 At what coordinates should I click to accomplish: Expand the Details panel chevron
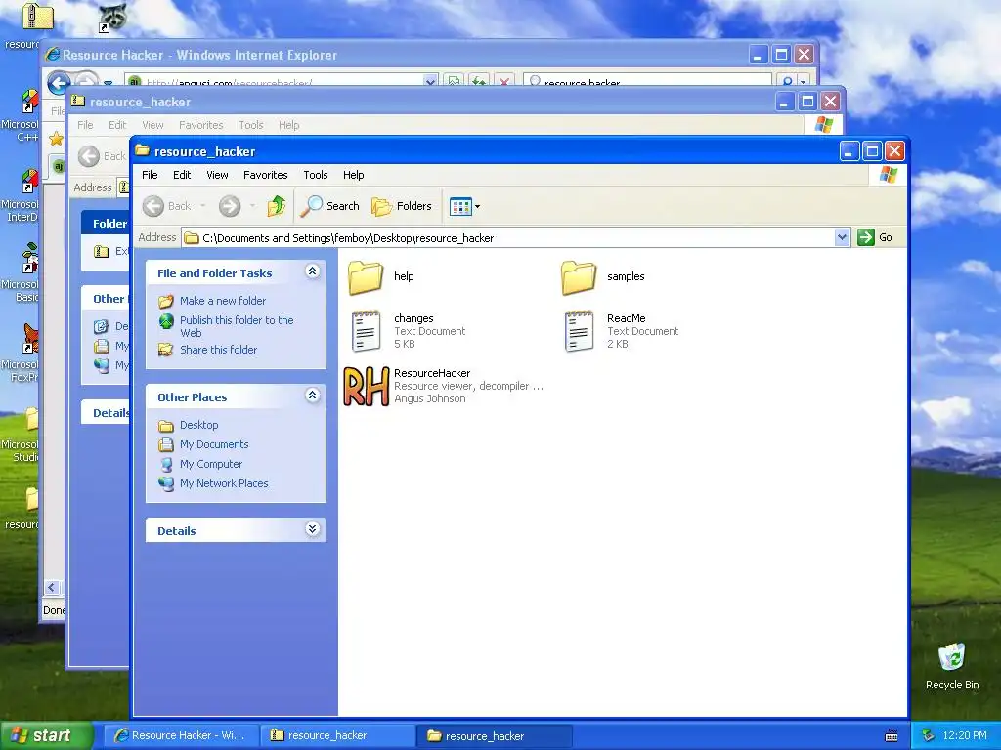coord(312,529)
